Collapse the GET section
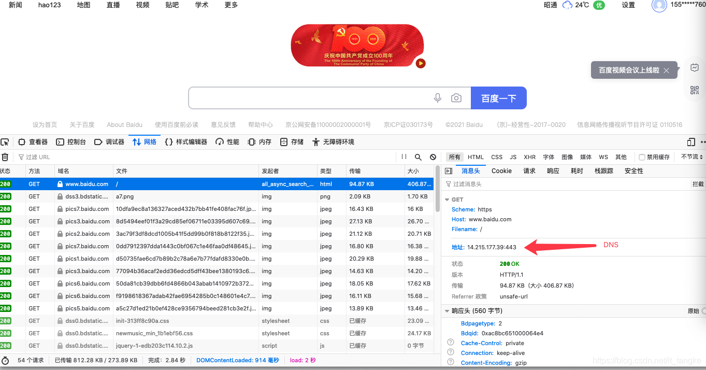 pyautogui.click(x=448, y=200)
